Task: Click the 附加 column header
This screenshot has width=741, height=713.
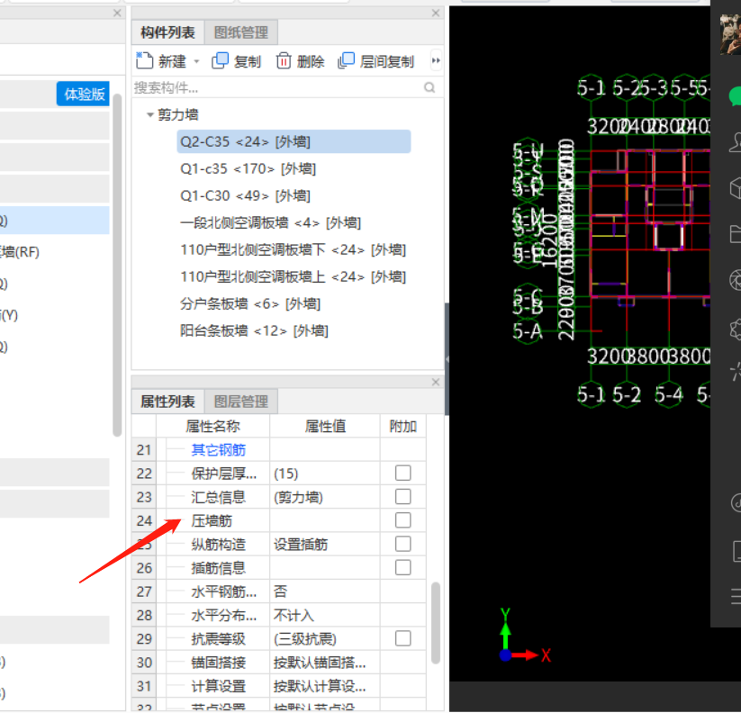Action: (402, 426)
